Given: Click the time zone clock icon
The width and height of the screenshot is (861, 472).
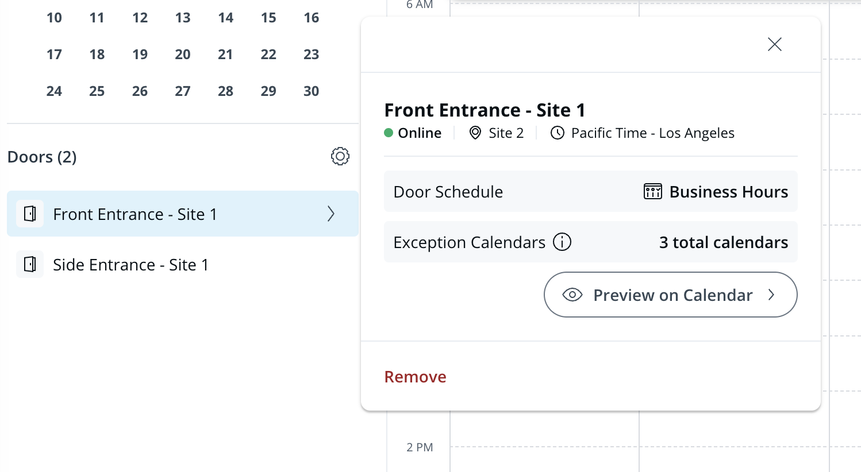Looking at the screenshot, I should (557, 133).
